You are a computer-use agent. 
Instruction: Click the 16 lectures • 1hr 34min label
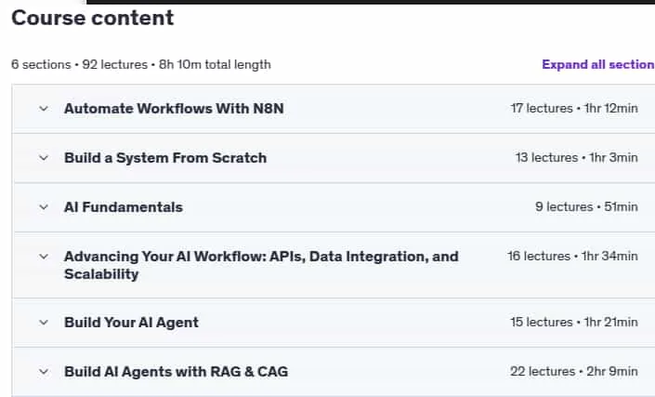(572, 257)
